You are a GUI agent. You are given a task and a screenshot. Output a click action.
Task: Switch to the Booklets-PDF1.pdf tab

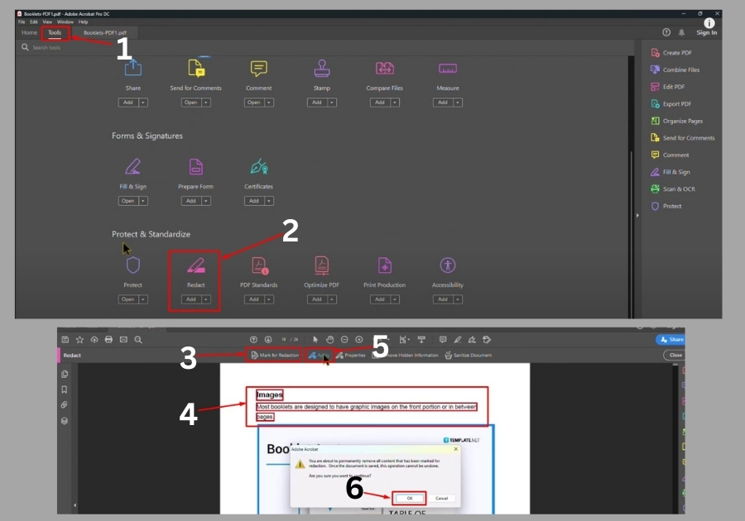105,33
